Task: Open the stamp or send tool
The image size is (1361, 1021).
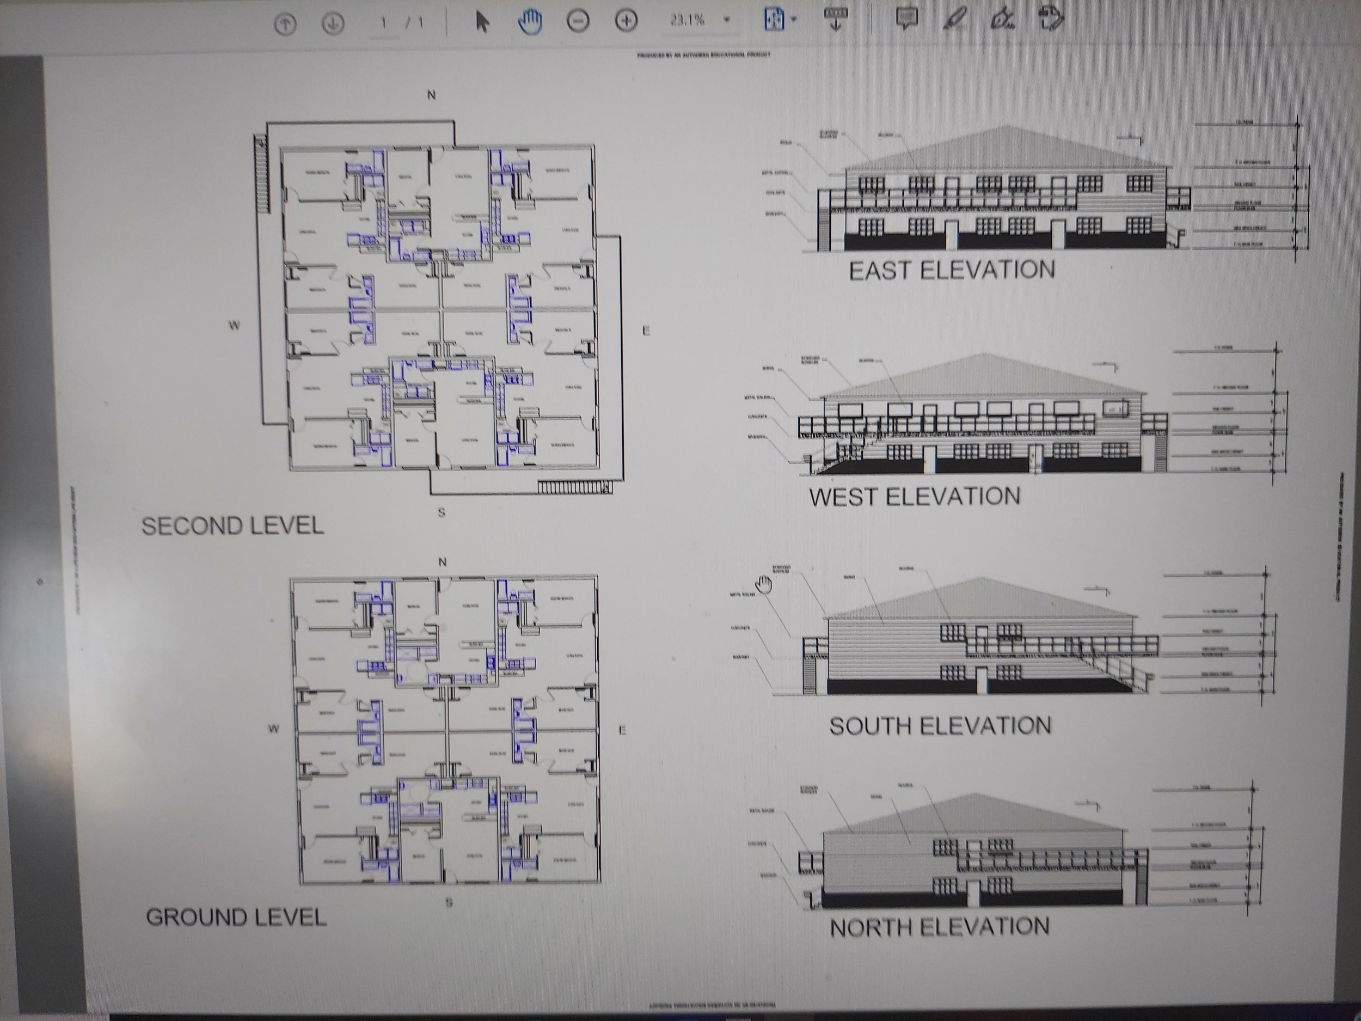Action: pos(1051,17)
